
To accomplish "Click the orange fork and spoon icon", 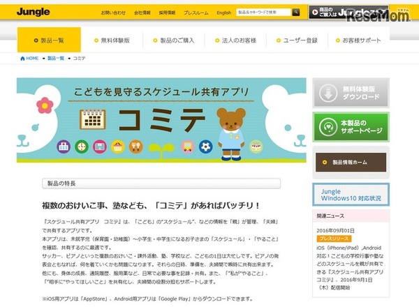I will [135, 147].
